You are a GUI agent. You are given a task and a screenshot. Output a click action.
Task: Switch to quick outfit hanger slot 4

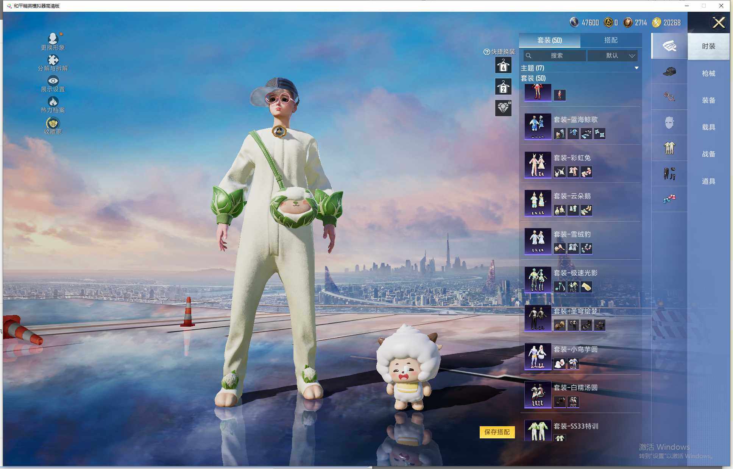click(x=503, y=66)
